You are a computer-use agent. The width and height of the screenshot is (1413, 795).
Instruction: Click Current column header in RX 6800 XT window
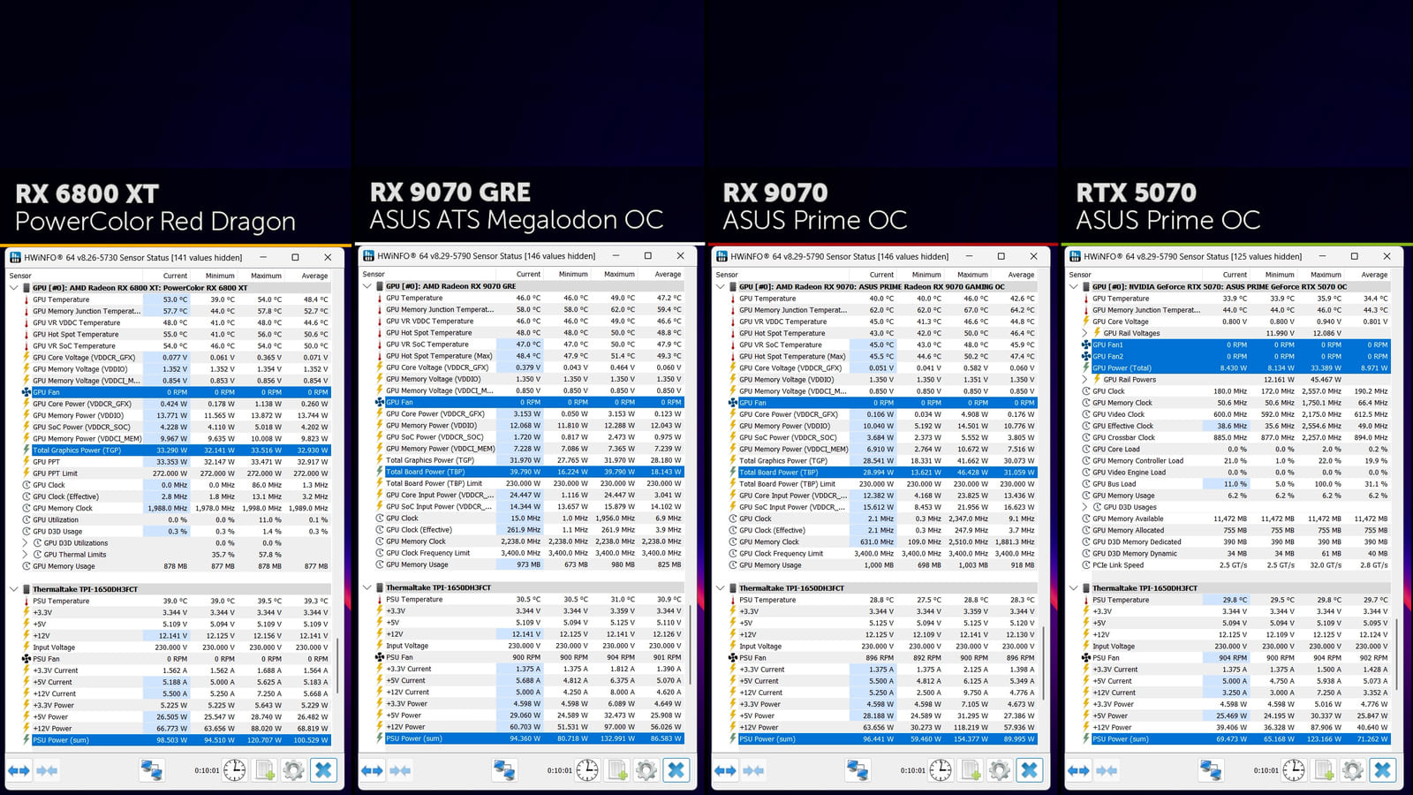point(167,276)
